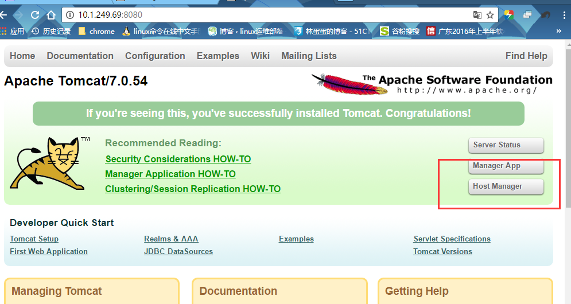This screenshot has height=304, width=571.
Task: Click the Manager App button
Action: tap(506, 166)
